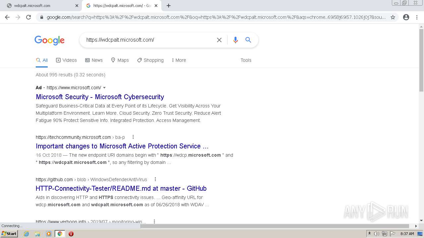The height and width of the screenshot is (238, 424).
Task: Open the Windows Start menu
Action: 9,234
